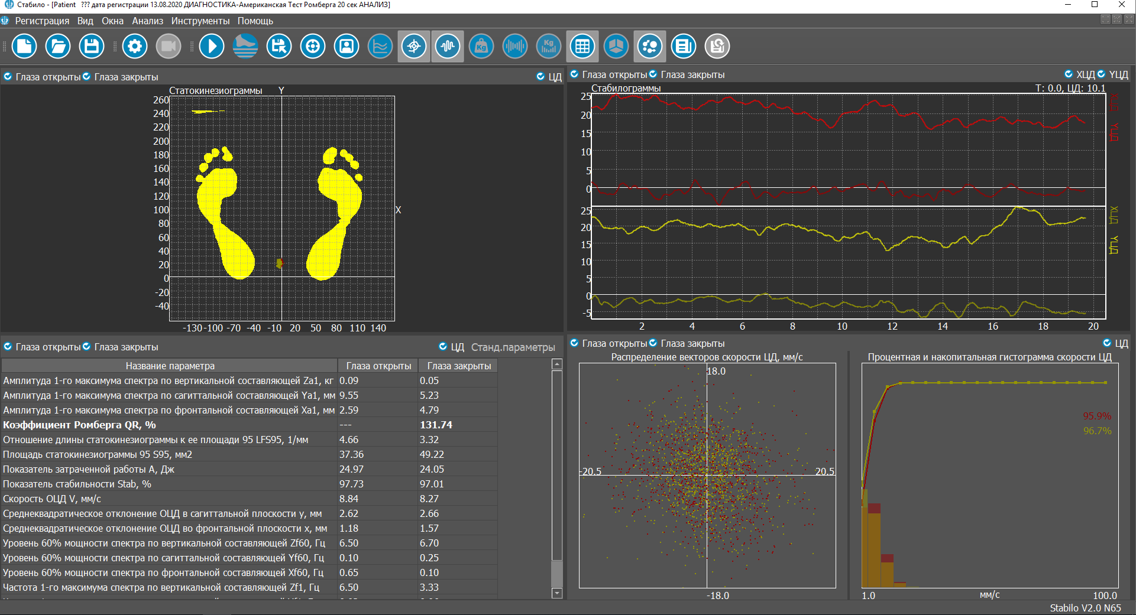The image size is (1136, 615).
Task: Save with the floppy disk icon
Action: coord(92,46)
